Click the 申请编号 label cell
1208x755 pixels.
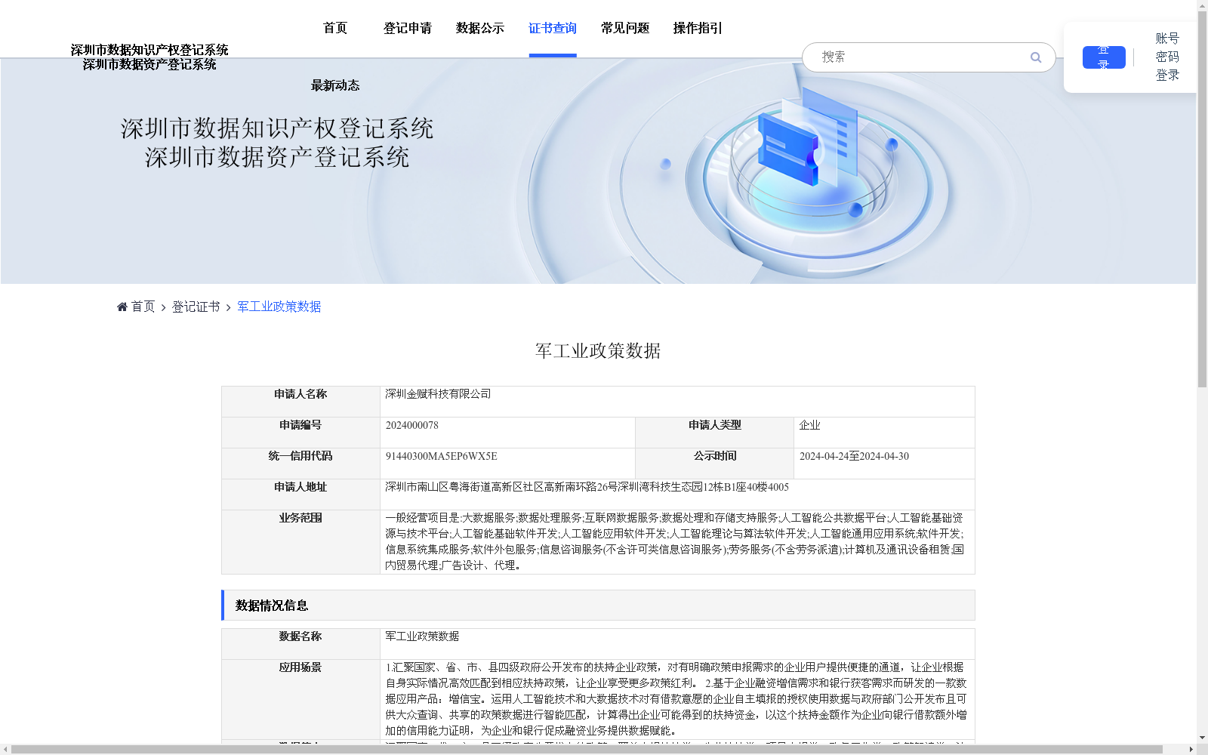300,433
